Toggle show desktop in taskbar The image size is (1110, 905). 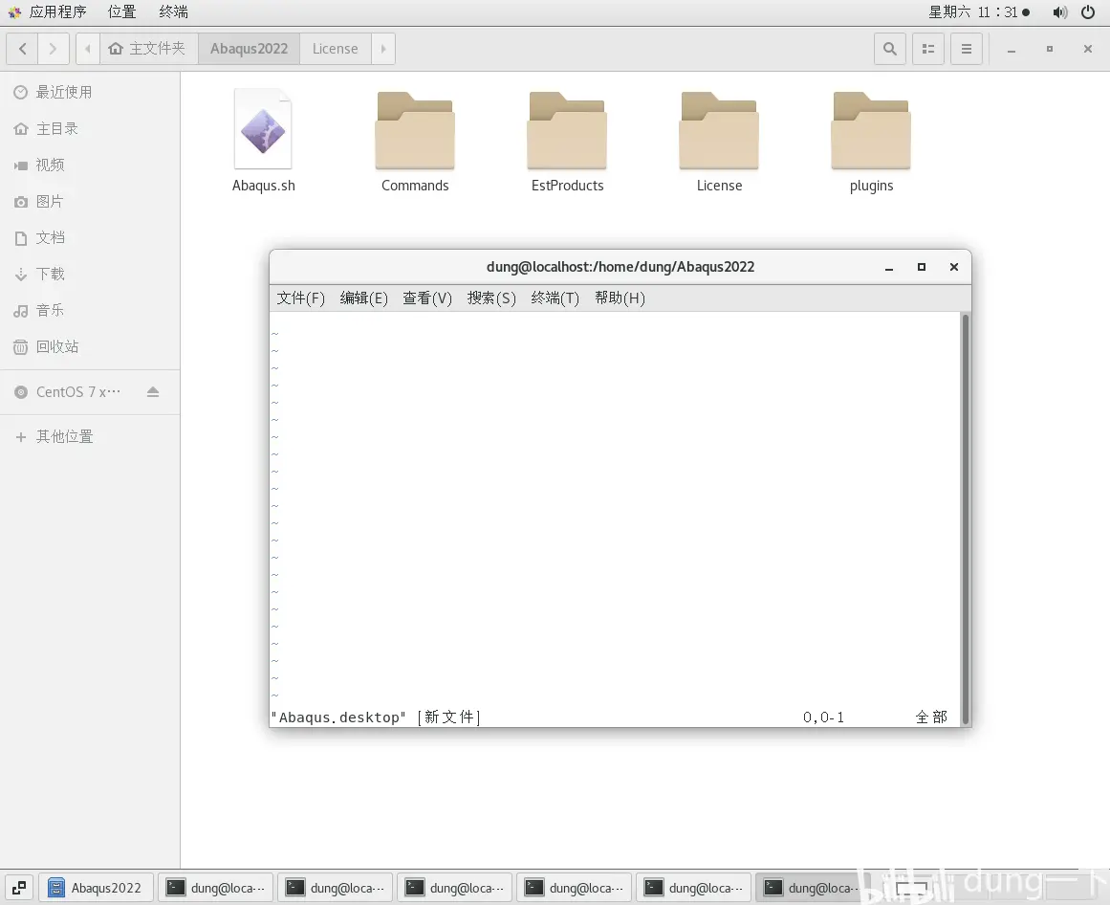(19, 887)
